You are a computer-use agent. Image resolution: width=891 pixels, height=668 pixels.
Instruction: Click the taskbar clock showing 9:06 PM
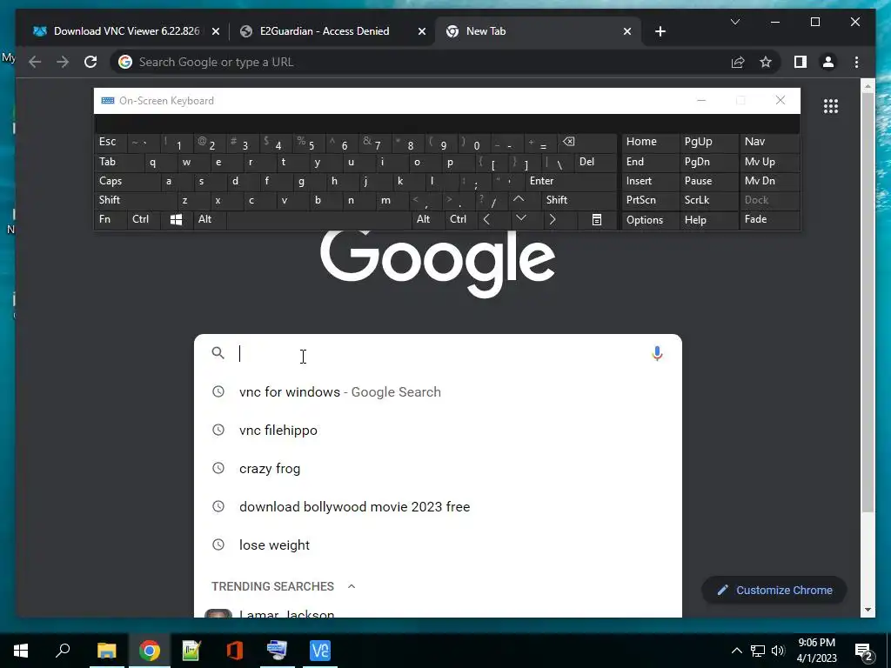(816, 651)
